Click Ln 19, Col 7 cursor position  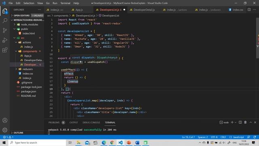point(188,137)
